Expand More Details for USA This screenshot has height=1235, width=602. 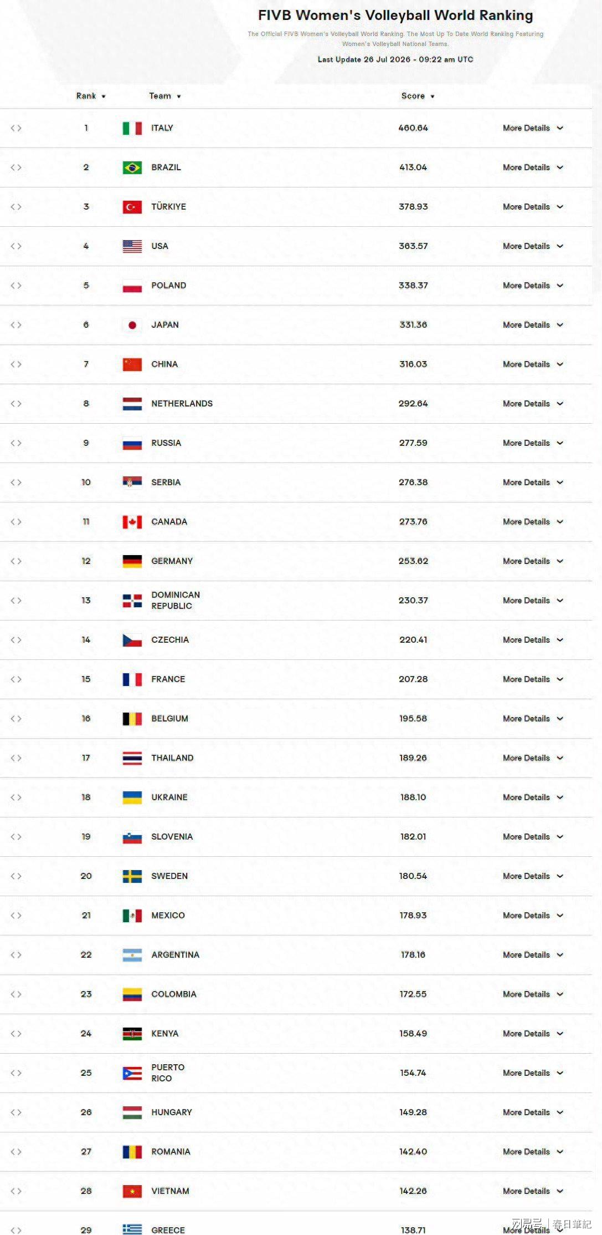click(x=533, y=246)
